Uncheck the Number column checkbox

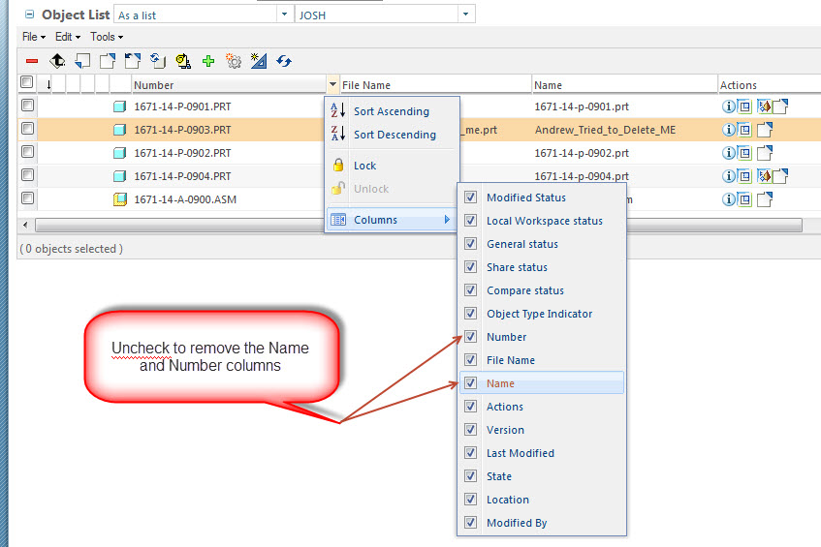tap(471, 337)
